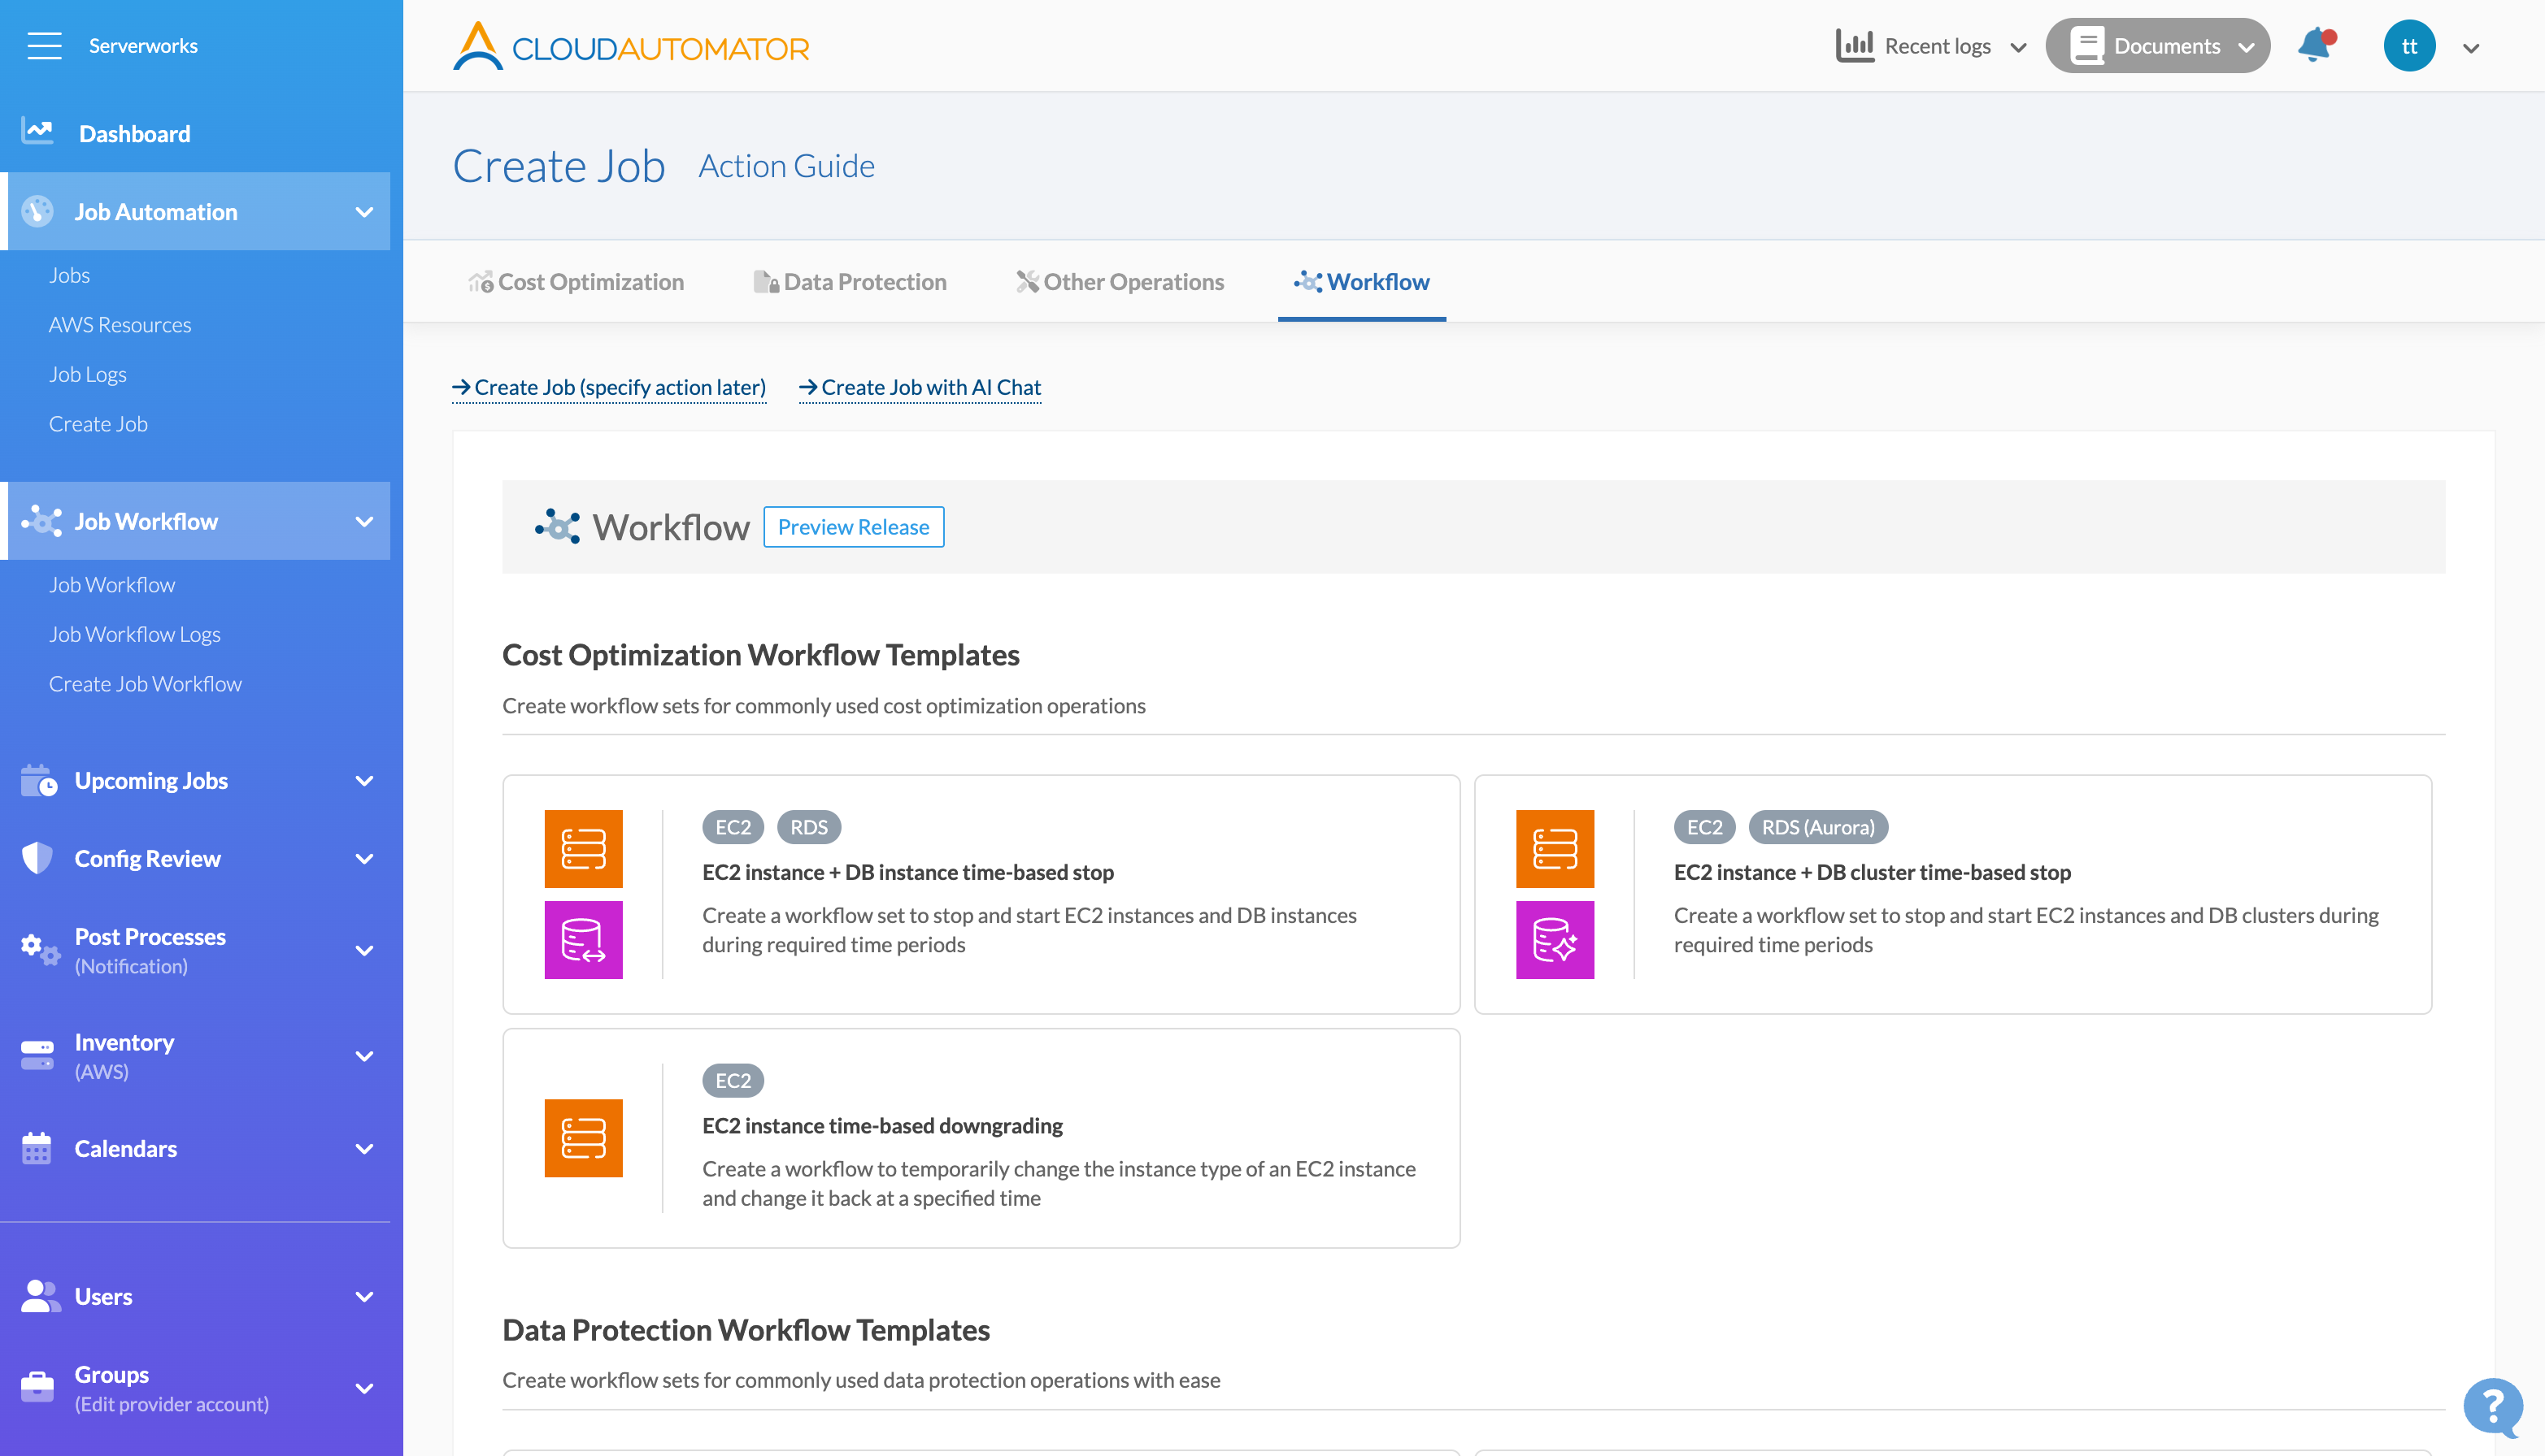Collapse the Job Workflow section chevron

pos(364,521)
